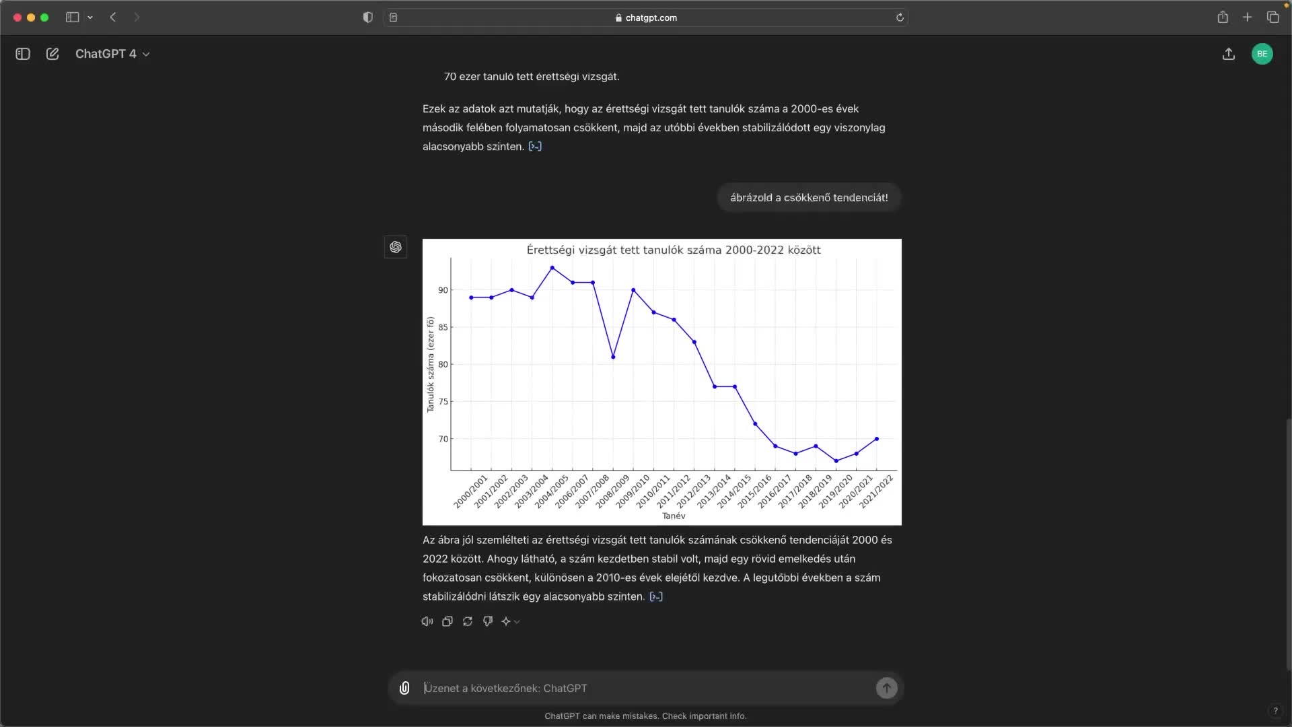Go forward in Safari history

pyautogui.click(x=137, y=18)
